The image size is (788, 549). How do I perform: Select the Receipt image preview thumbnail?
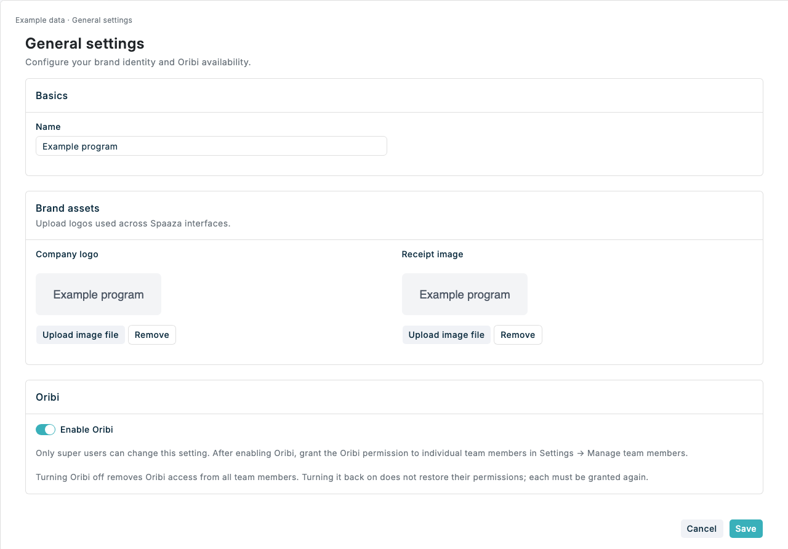point(465,294)
